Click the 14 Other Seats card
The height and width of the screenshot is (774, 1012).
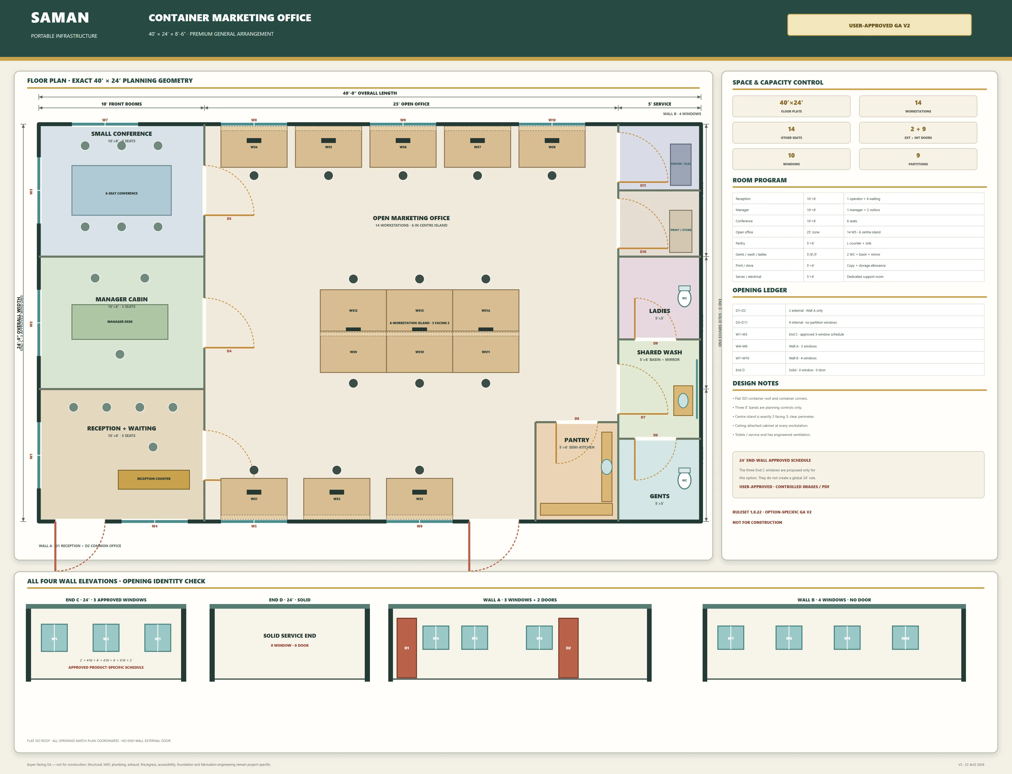[x=791, y=133]
